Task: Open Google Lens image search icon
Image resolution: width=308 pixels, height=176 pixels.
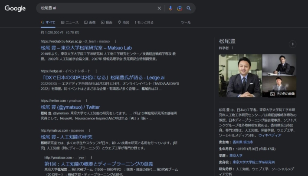Action: 180,8
